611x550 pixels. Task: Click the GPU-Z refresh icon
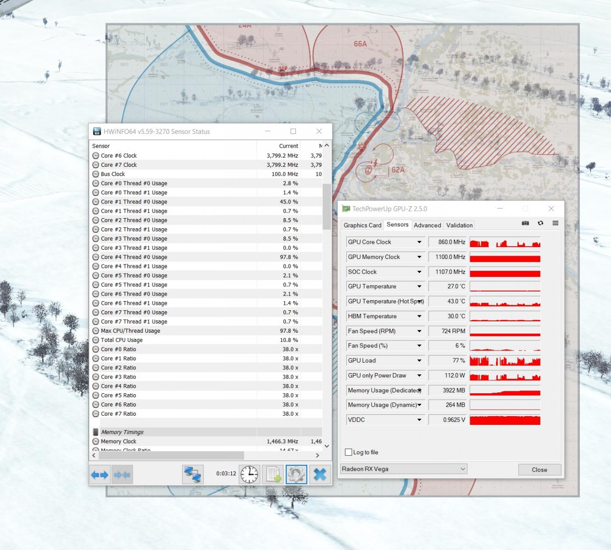(540, 223)
